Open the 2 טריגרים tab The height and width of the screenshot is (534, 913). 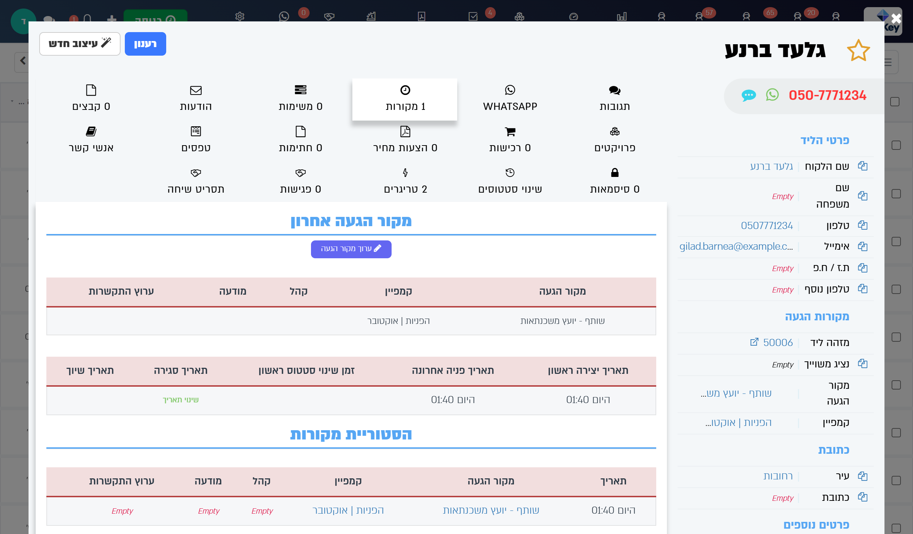point(405,182)
